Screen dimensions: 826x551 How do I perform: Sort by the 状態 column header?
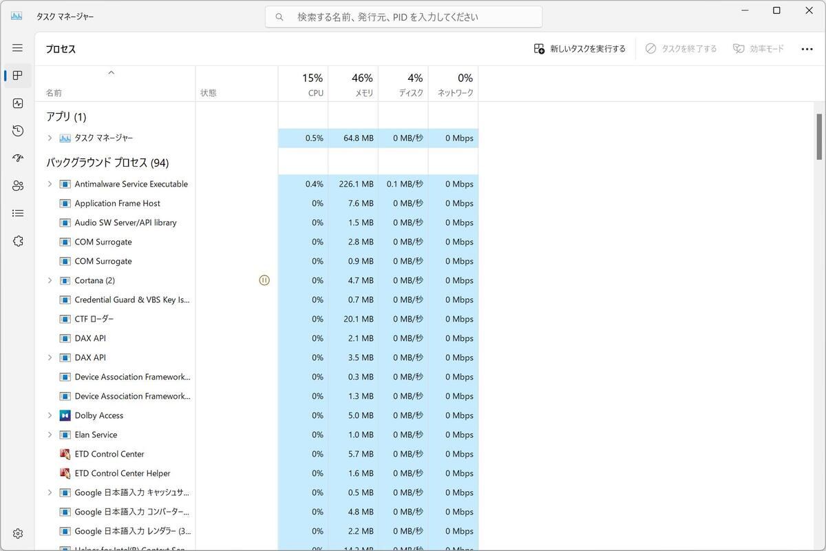point(237,84)
